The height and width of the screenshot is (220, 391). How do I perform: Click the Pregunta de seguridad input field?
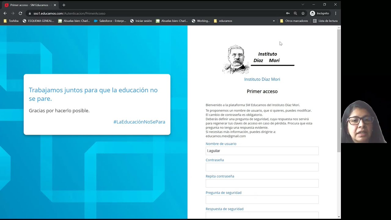click(x=262, y=200)
